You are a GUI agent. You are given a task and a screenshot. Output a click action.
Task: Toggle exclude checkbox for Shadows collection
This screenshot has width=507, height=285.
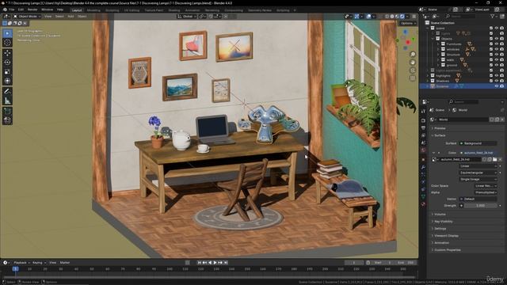491,81
